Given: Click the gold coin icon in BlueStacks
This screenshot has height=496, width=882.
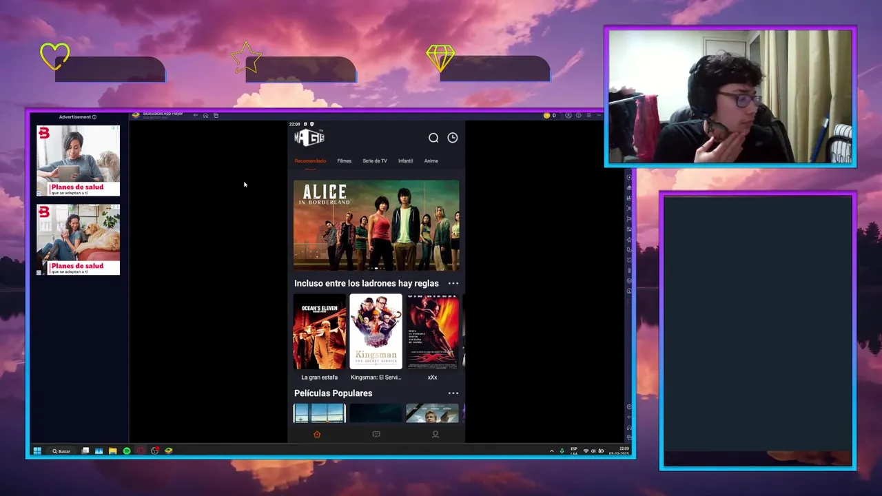Looking at the screenshot, I should [x=547, y=115].
